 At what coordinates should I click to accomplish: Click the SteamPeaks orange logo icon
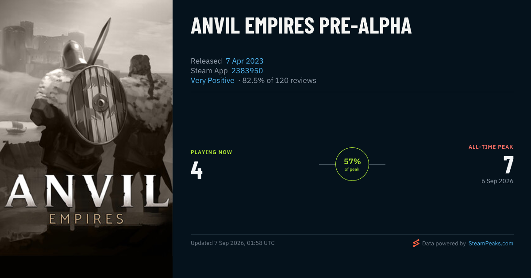click(x=416, y=243)
